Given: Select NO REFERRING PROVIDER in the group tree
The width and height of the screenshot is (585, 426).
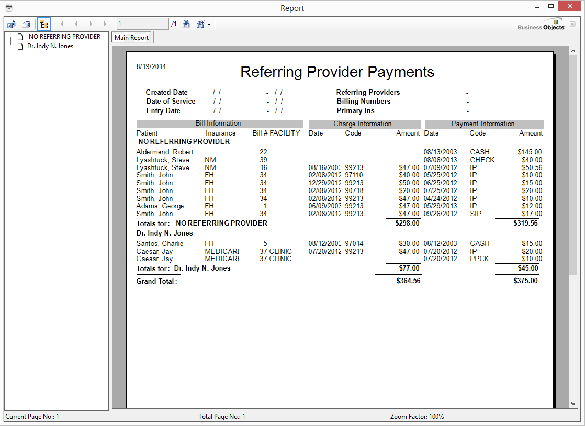Looking at the screenshot, I should pyautogui.click(x=64, y=37).
